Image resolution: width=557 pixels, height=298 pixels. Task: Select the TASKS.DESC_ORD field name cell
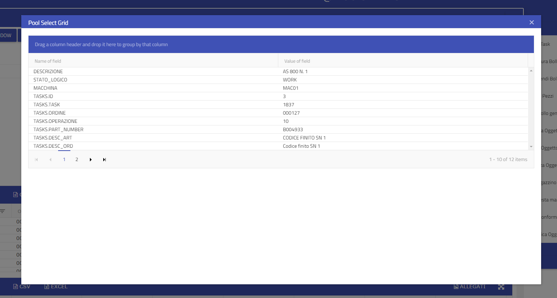pyautogui.click(x=153, y=146)
